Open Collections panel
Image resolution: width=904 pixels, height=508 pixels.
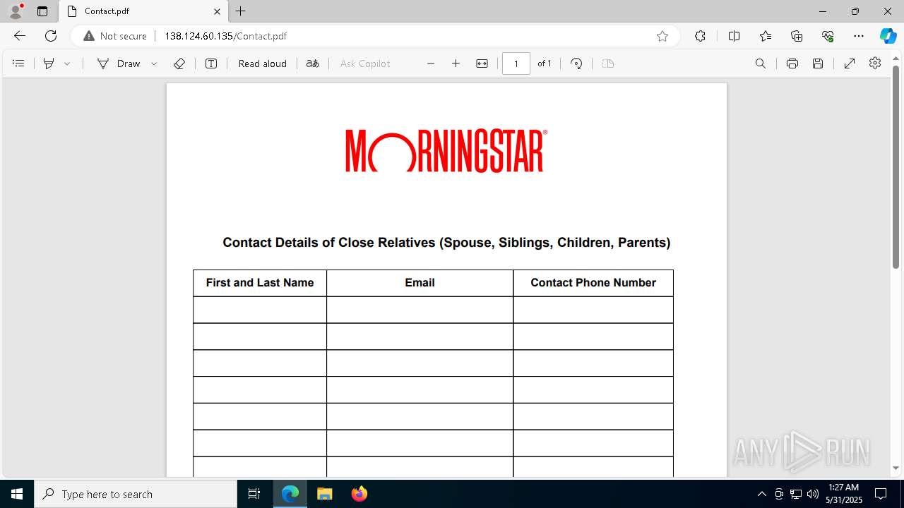[797, 36]
